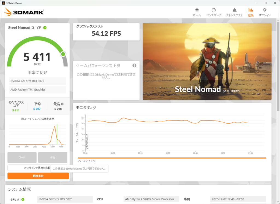Click the 最高 score 6 298

pyautogui.click(x=58, y=109)
